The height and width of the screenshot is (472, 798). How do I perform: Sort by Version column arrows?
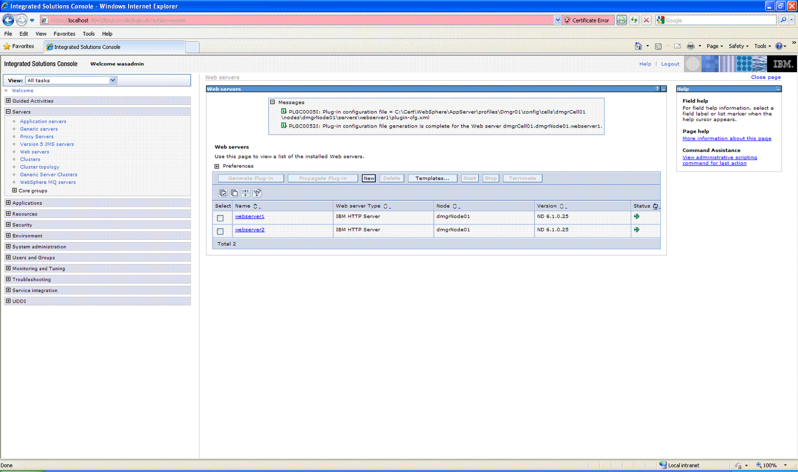pyautogui.click(x=562, y=206)
